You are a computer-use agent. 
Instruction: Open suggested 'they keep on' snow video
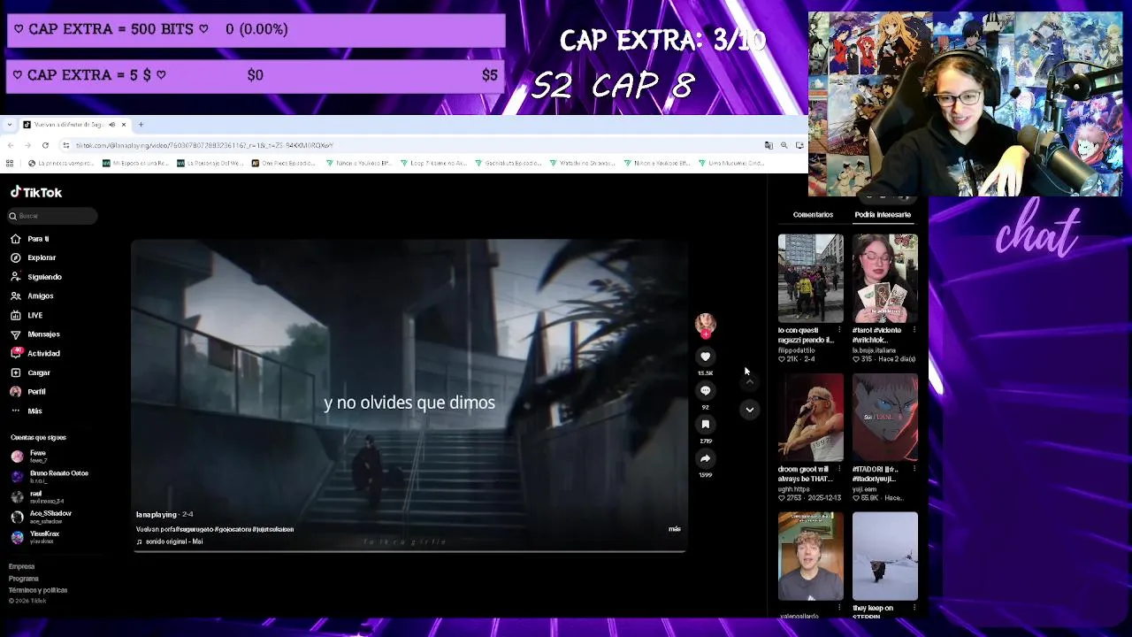884,556
